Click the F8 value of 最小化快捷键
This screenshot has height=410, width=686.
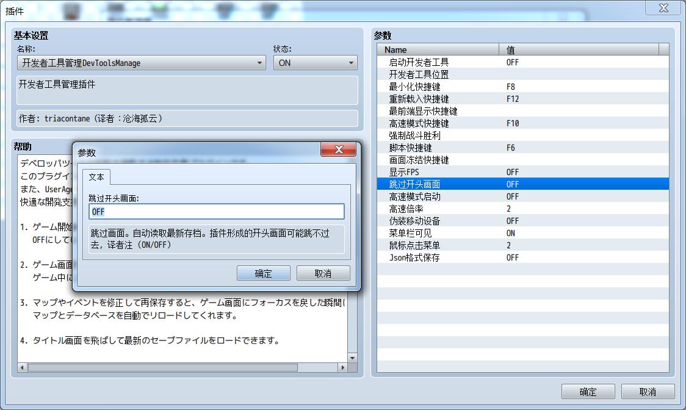[511, 87]
